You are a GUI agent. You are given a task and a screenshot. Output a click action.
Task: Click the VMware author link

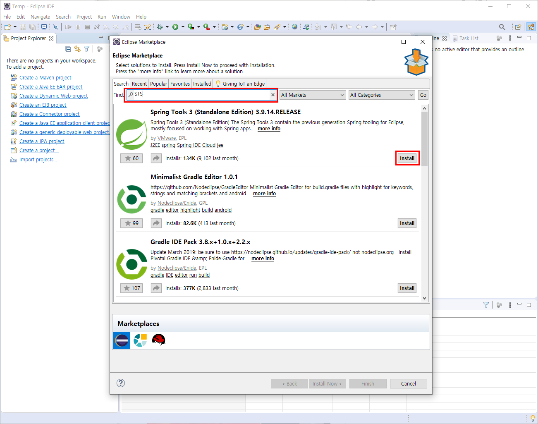[x=167, y=138]
